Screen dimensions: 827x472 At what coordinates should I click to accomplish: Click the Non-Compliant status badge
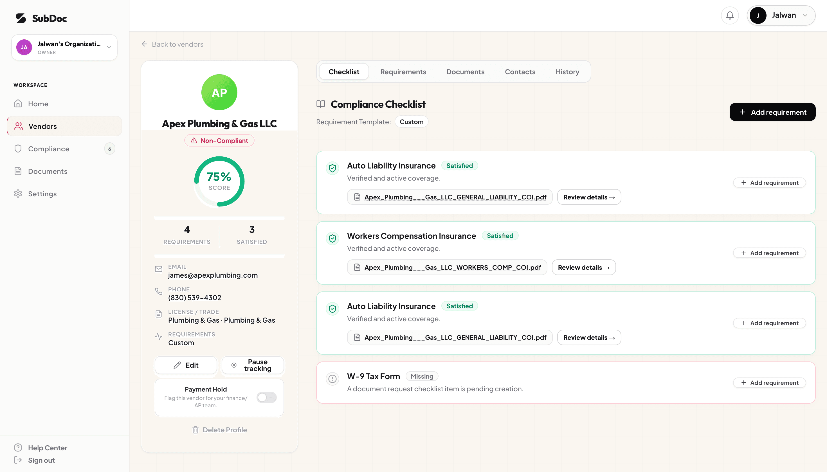coord(219,140)
